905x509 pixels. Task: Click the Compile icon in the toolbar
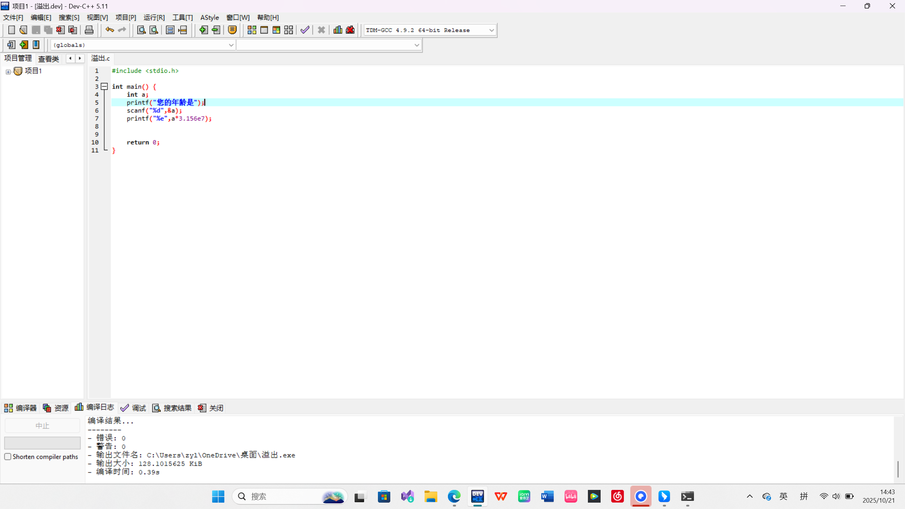pyautogui.click(x=252, y=30)
